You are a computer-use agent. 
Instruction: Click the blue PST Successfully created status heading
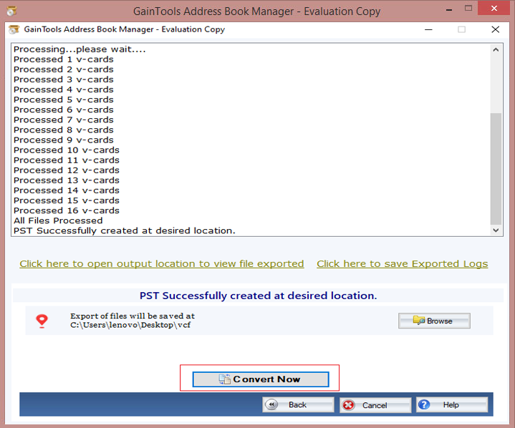coord(258,296)
